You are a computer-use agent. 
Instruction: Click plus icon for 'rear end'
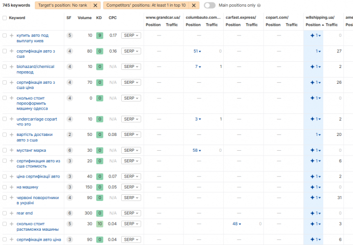[x=11, y=213]
